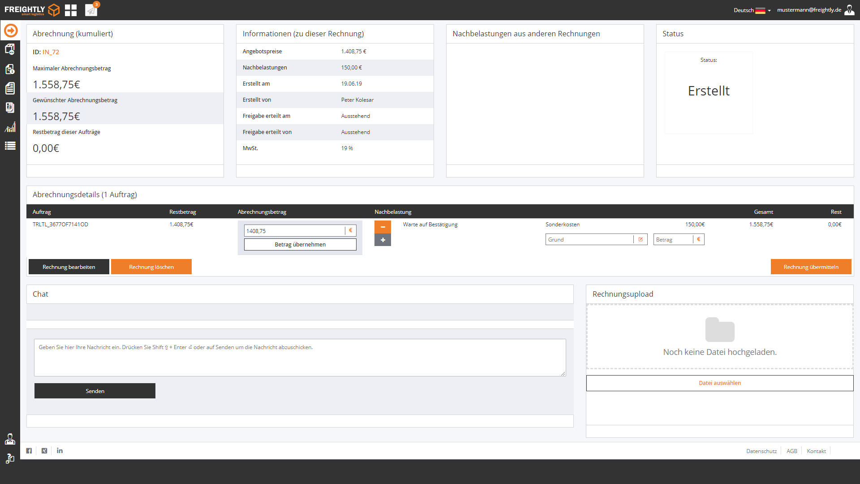
Task: Remove Nachbelastung with the minus button
Action: pyautogui.click(x=383, y=227)
